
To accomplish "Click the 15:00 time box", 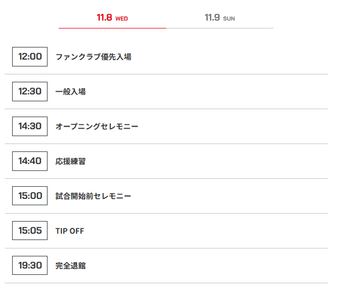I will (x=30, y=196).
